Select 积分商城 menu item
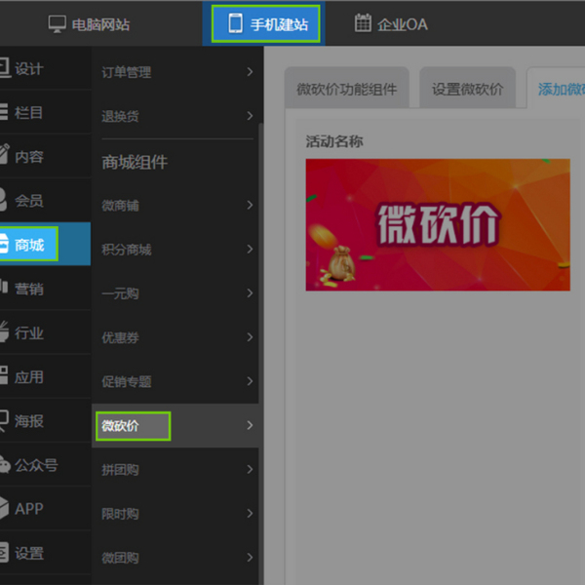Image resolution: width=585 pixels, height=585 pixels. coord(127,250)
